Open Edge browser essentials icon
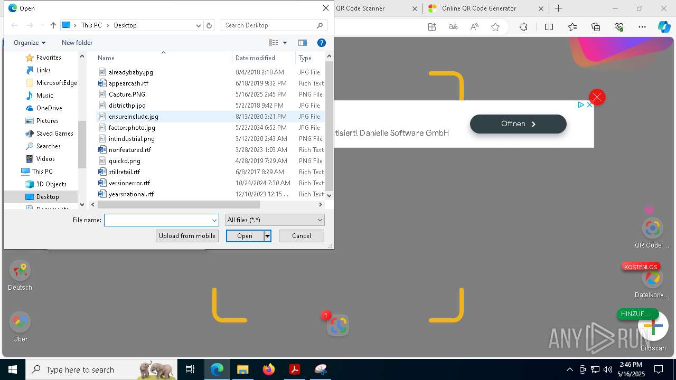The width and height of the screenshot is (676, 380). [619, 27]
